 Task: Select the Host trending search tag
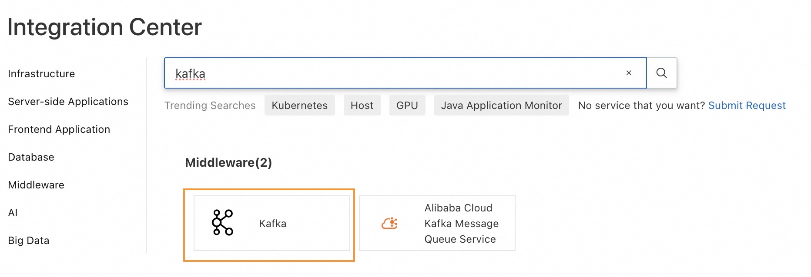[362, 106]
